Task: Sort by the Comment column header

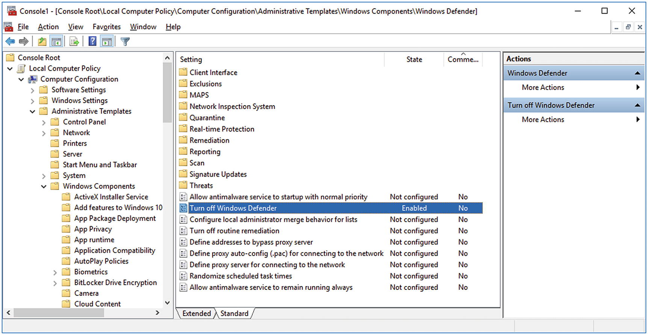Action: (x=463, y=59)
